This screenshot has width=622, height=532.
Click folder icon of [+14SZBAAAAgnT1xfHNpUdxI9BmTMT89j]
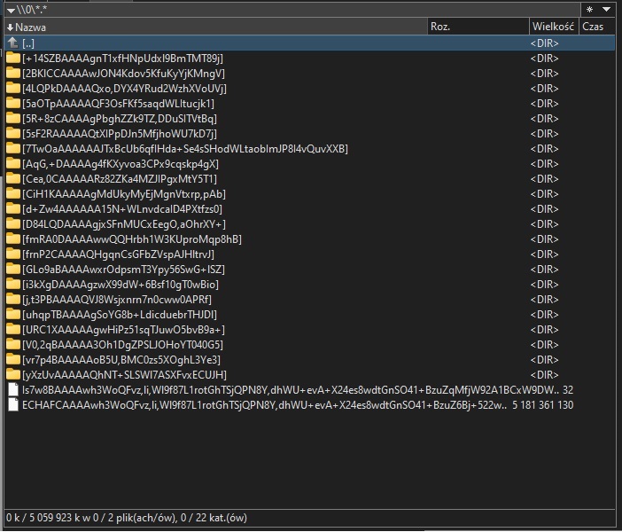tap(12, 59)
